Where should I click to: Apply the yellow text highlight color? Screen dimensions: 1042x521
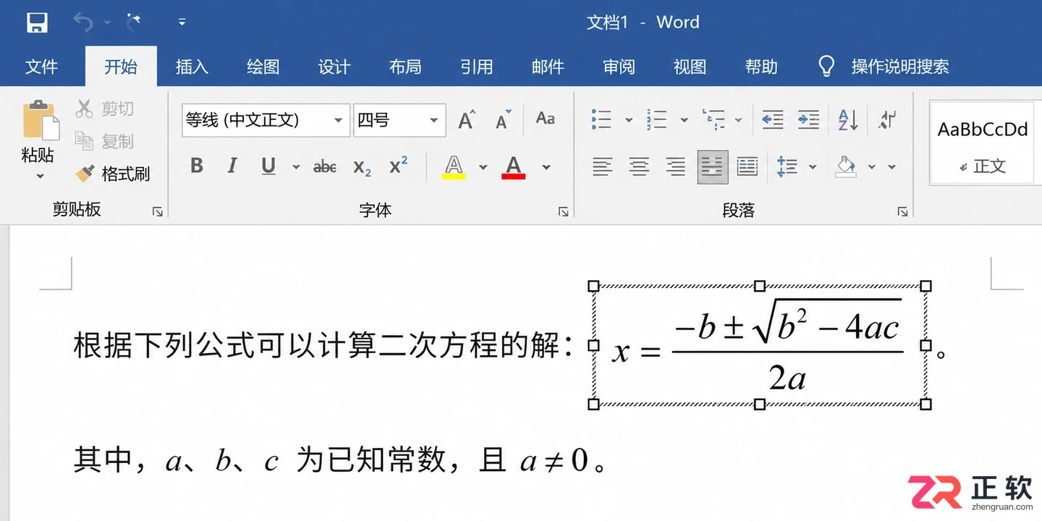(x=454, y=167)
